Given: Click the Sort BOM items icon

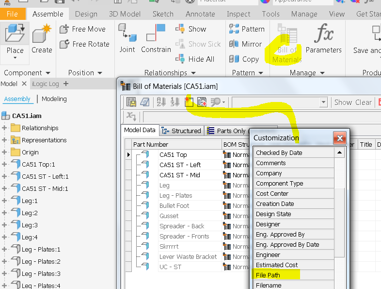Looking at the screenshot, I should click(161, 102).
